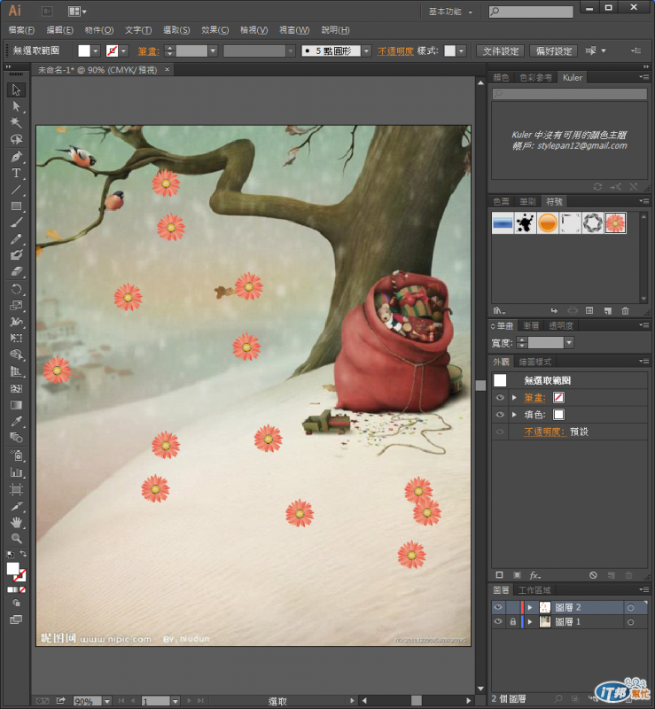Open the 物件(O) menu

click(x=99, y=30)
